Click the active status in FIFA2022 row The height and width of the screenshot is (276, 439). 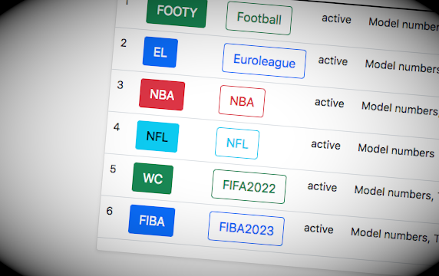tap(322, 187)
